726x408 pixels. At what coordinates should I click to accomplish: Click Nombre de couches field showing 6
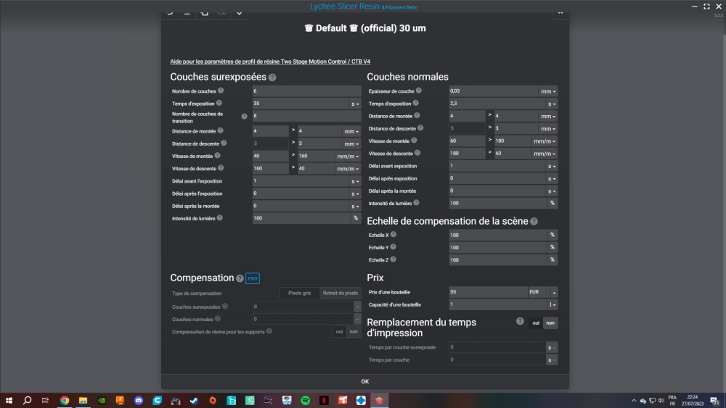pos(306,91)
